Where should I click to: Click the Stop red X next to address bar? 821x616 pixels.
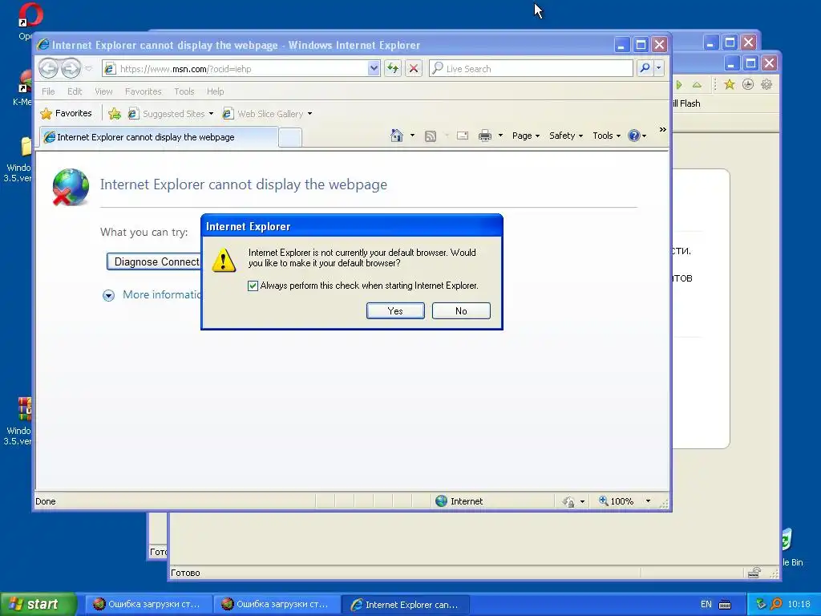point(413,68)
